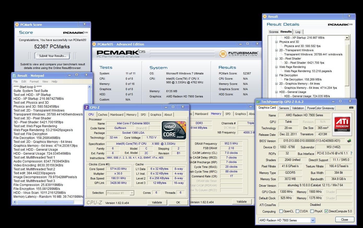Click the GPU Clock 1300 MHz field
This screenshot has height=228, width=363.
286,192
